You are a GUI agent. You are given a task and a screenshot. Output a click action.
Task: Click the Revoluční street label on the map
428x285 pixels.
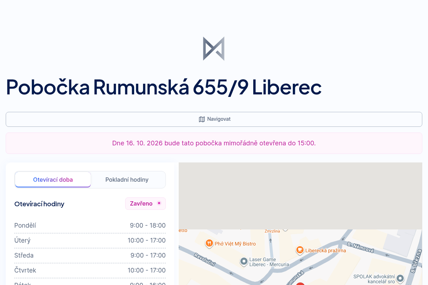(205, 260)
